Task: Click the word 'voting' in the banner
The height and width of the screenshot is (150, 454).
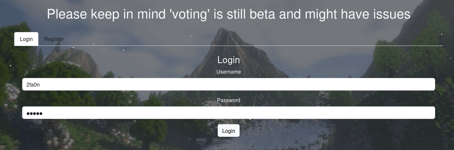Action: point(190,14)
